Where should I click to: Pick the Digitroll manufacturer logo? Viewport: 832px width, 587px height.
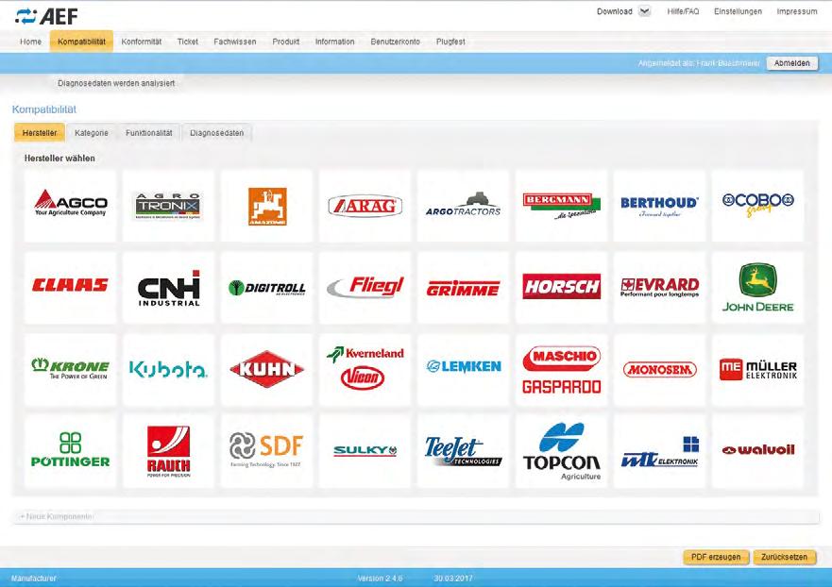tap(267, 288)
